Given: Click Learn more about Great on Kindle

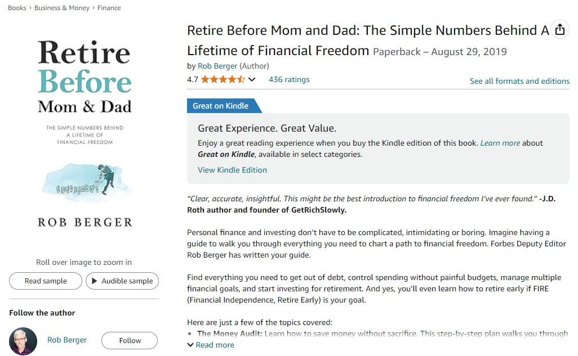Looking at the screenshot, I should pyautogui.click(x=500, y=142).
